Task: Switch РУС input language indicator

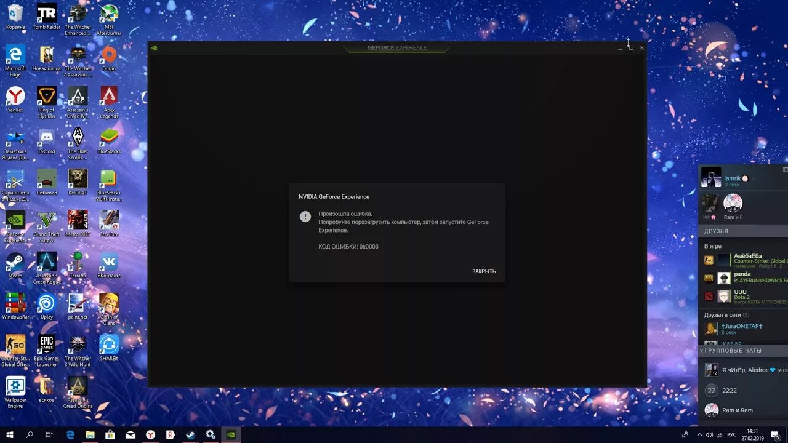Action: click(732, 434)
